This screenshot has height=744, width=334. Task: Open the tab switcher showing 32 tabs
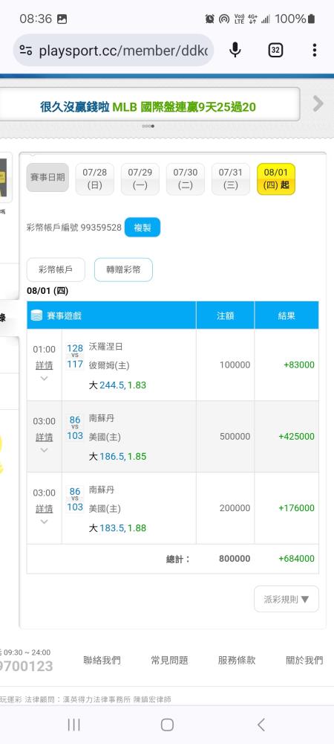(275, 50)
